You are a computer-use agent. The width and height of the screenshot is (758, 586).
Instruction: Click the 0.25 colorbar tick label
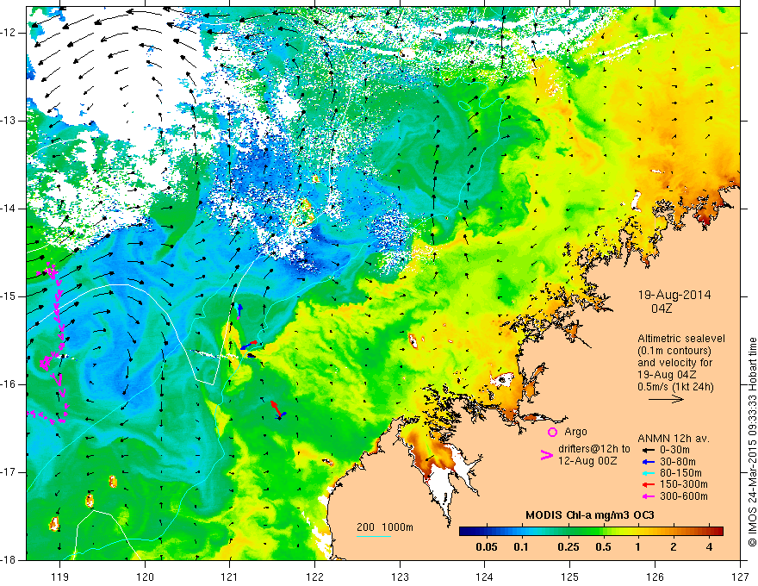click(x=568, y=547)
